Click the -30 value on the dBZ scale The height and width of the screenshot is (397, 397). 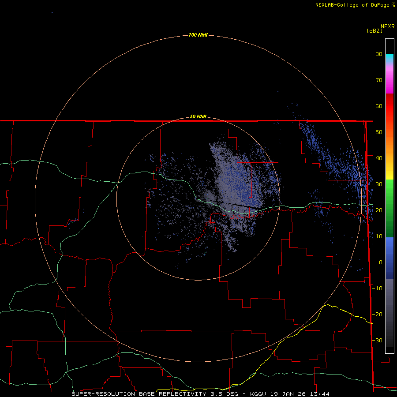point(377,340)
